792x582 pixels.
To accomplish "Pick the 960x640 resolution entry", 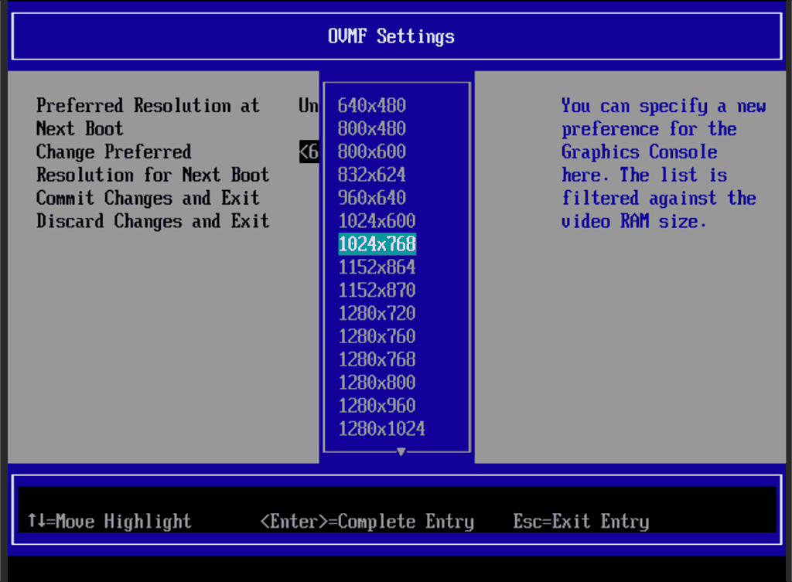I will [x=372, y=198].
